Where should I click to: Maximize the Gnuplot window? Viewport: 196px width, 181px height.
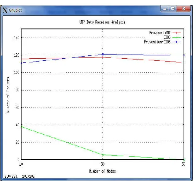(173, 9)
